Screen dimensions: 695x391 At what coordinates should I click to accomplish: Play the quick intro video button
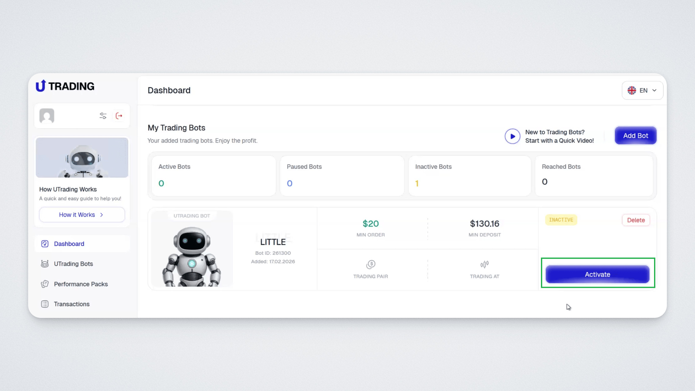point(512,136)
